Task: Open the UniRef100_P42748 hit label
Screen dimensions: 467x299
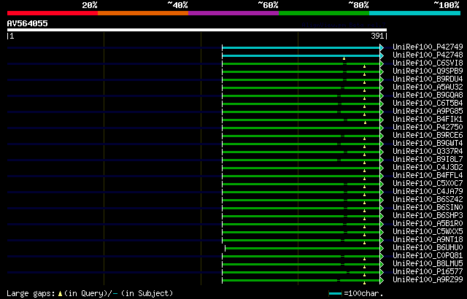Action: 428,55
